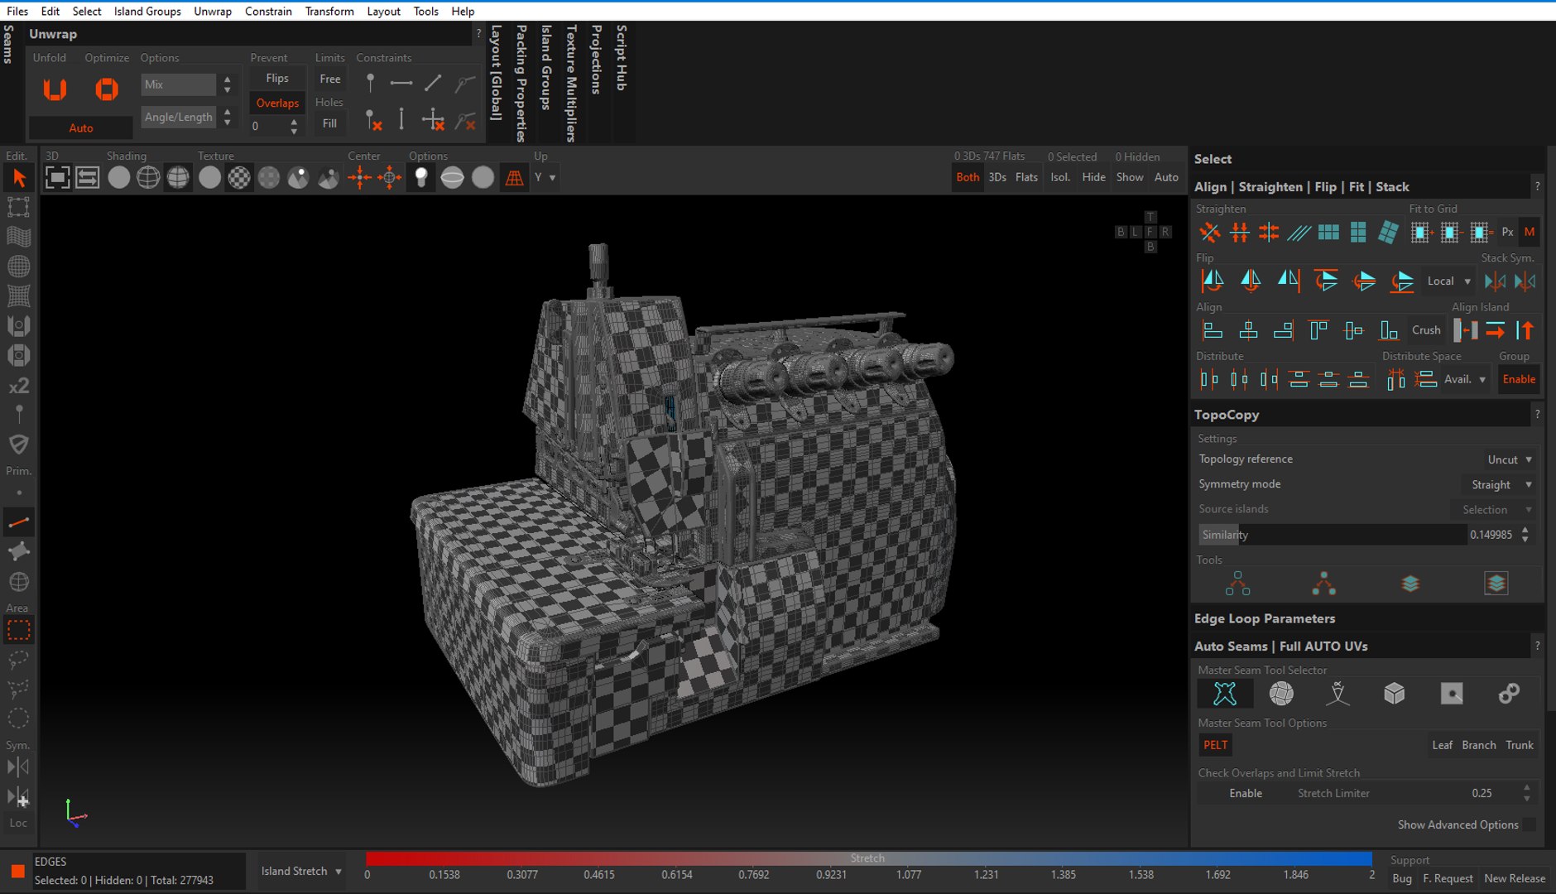The width and height of the screenshot is (1556, 894).
Task: Select rectangle Area selection icon
Action: point(18,631)
